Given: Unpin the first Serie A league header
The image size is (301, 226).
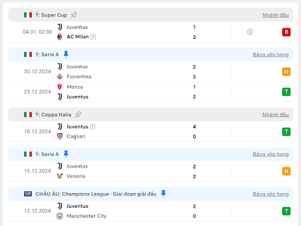Looking at the screenshot, I should pyautogui.click(x=66, y=54).
